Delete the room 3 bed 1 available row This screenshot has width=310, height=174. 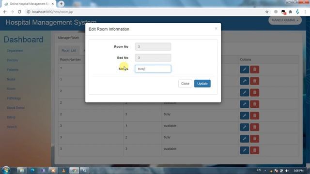tap(254, 127)
